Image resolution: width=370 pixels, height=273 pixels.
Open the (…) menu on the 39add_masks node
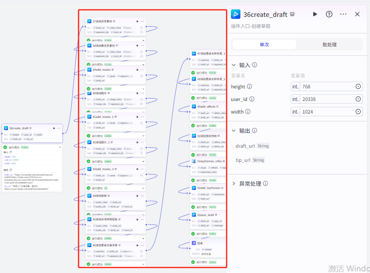(142, 70)
